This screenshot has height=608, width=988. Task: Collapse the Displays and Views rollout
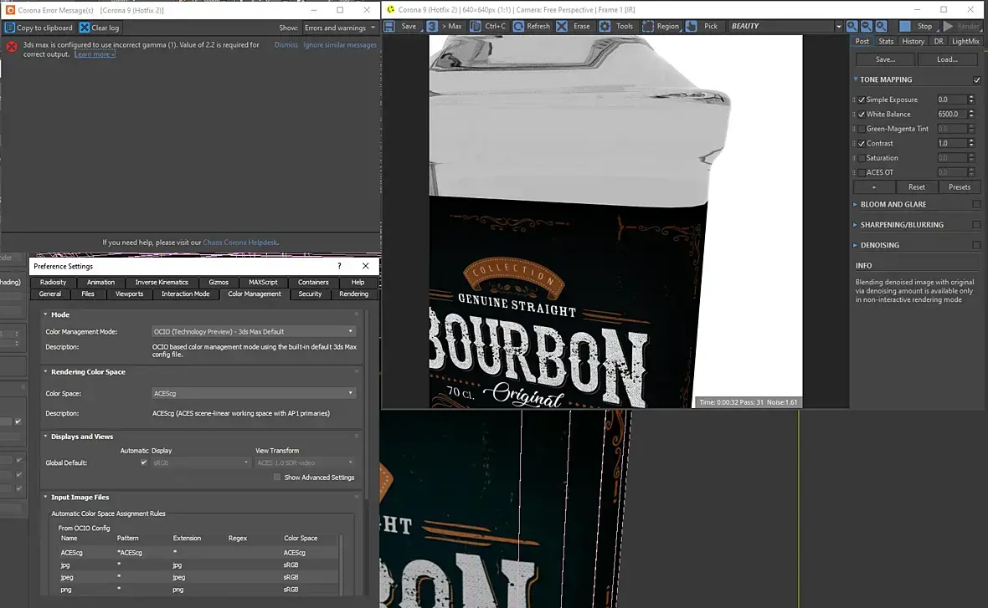click(45, 436)
